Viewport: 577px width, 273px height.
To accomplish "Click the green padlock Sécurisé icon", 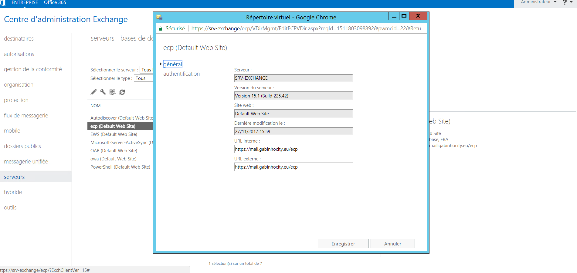I will pos(161,28).
